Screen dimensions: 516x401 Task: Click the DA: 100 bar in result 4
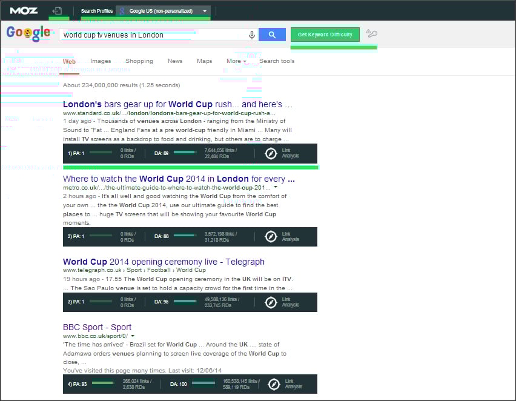pyautogui.click(x=203, y=383)
